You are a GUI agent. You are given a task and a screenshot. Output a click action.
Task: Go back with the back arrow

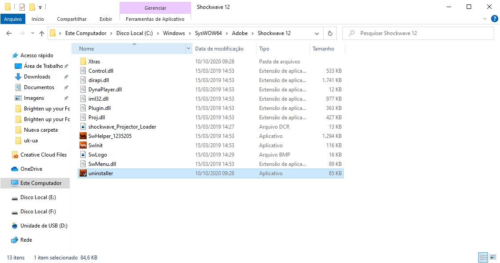point(9,33)
